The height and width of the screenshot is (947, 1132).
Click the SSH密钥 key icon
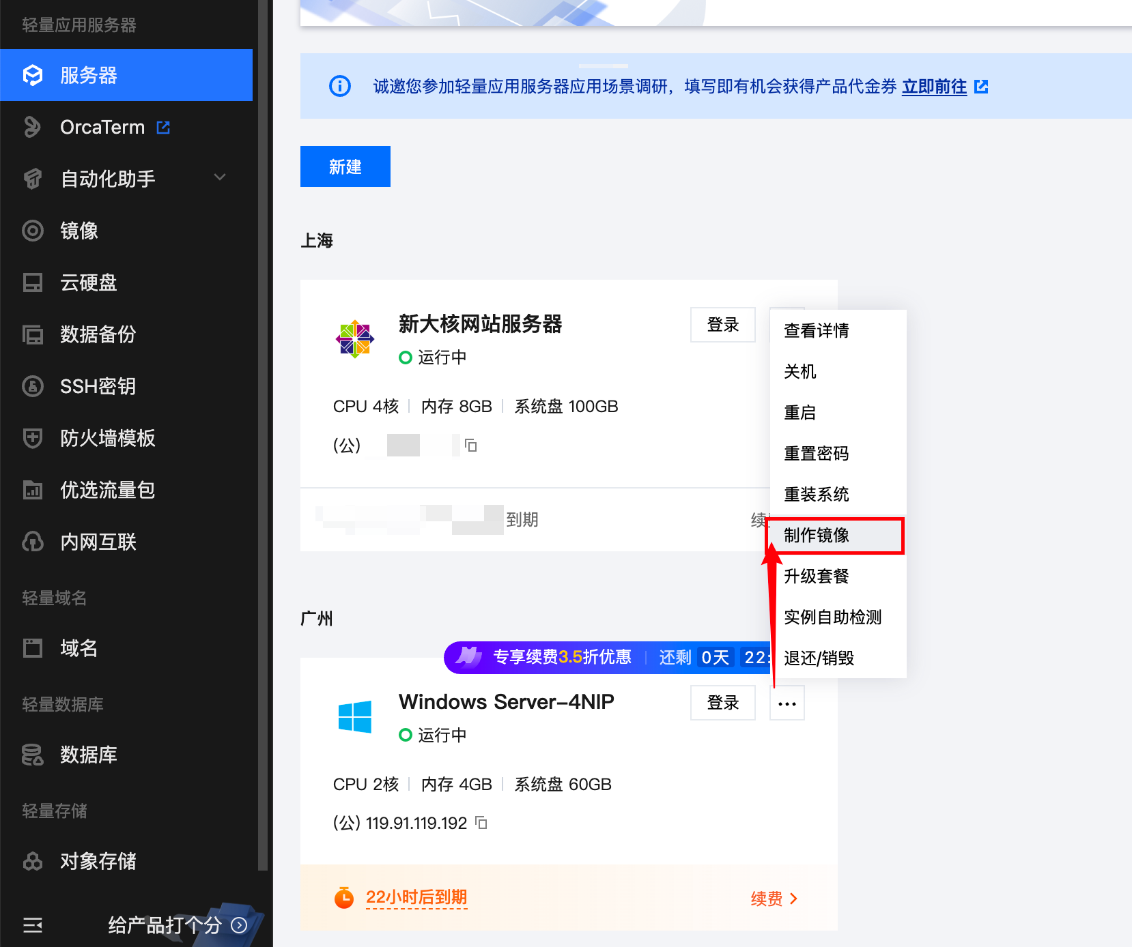[x=33, y=386]
